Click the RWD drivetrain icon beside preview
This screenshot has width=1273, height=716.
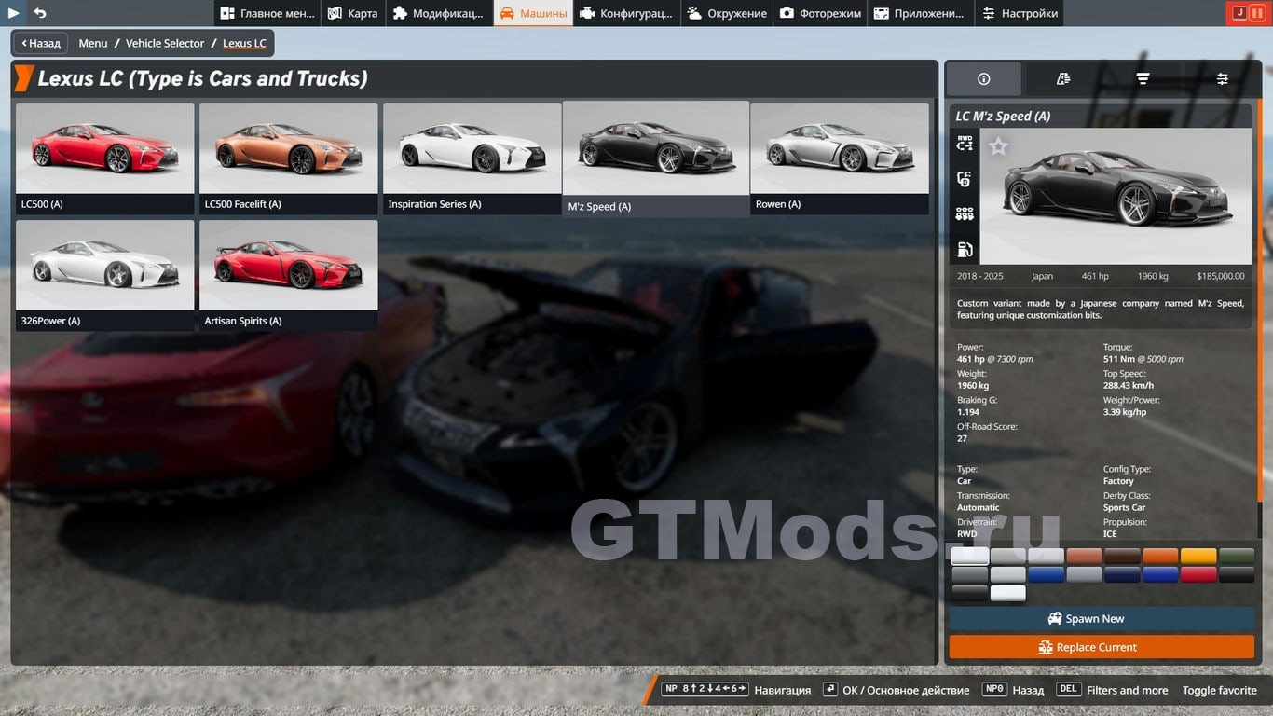tap(965, 144)
